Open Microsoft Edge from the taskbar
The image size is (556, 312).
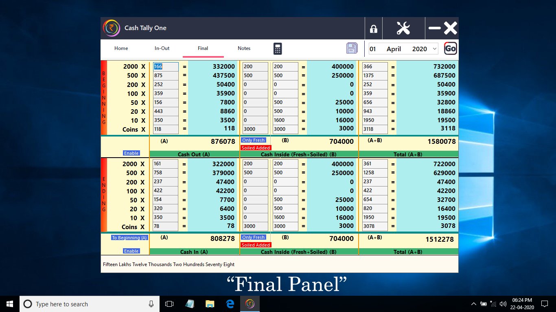click(x=230, y=303)
